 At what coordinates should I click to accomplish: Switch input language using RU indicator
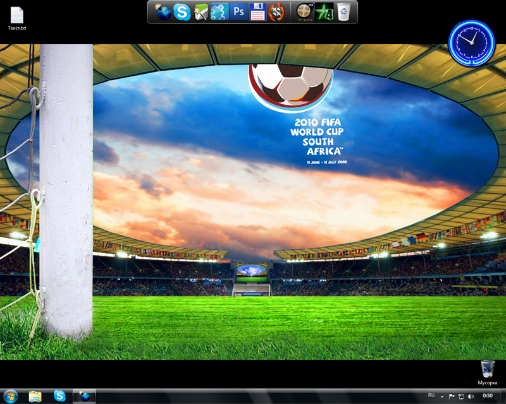[431, 396]
